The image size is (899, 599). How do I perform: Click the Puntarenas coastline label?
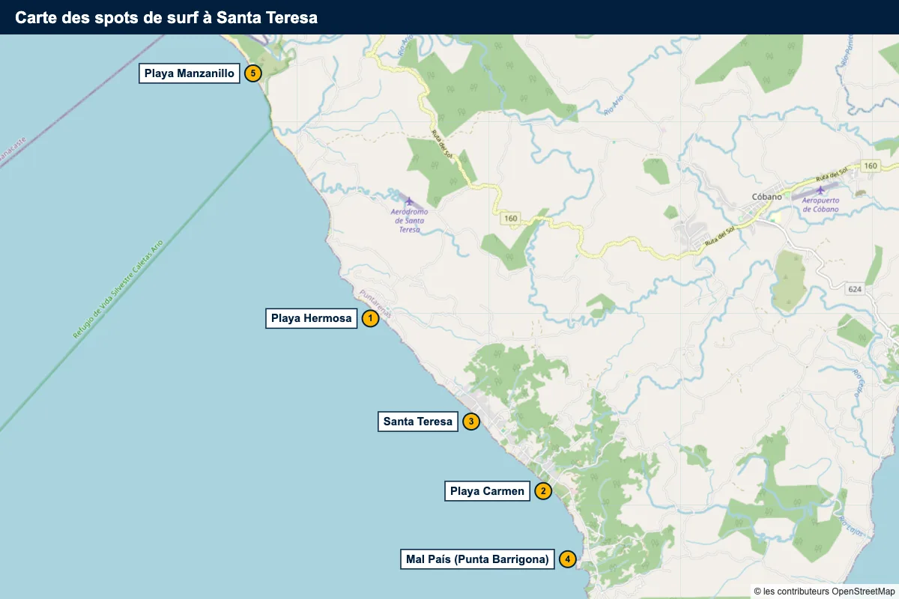(375, 303)
